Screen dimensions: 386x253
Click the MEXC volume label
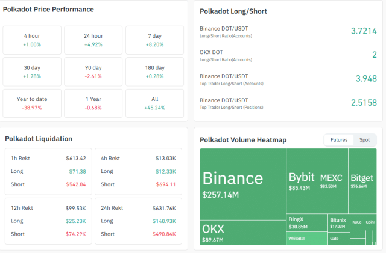coord(331,178)
